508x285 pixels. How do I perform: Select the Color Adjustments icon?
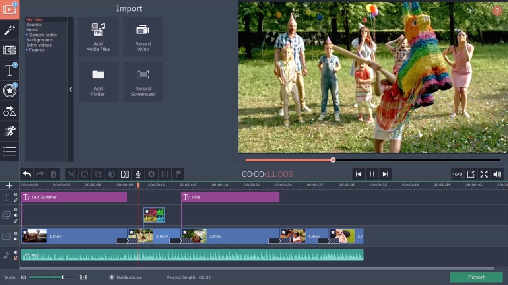click(111, 174)
